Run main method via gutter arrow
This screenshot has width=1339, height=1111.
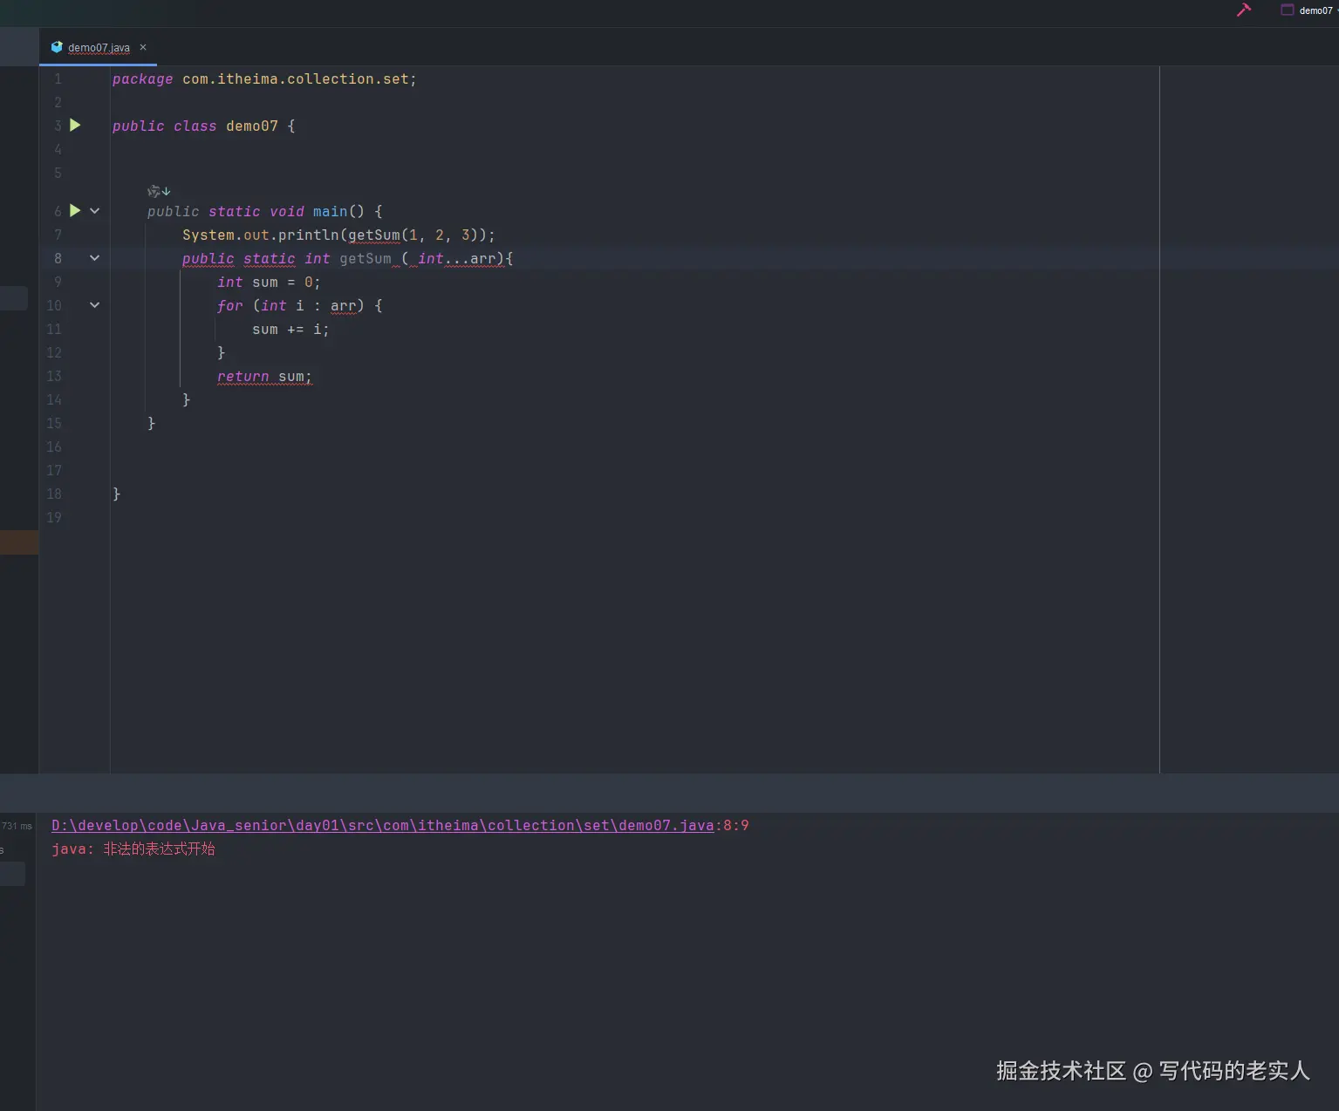click(75, 211)
